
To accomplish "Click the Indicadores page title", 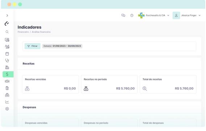I will (x=29, y=27).
